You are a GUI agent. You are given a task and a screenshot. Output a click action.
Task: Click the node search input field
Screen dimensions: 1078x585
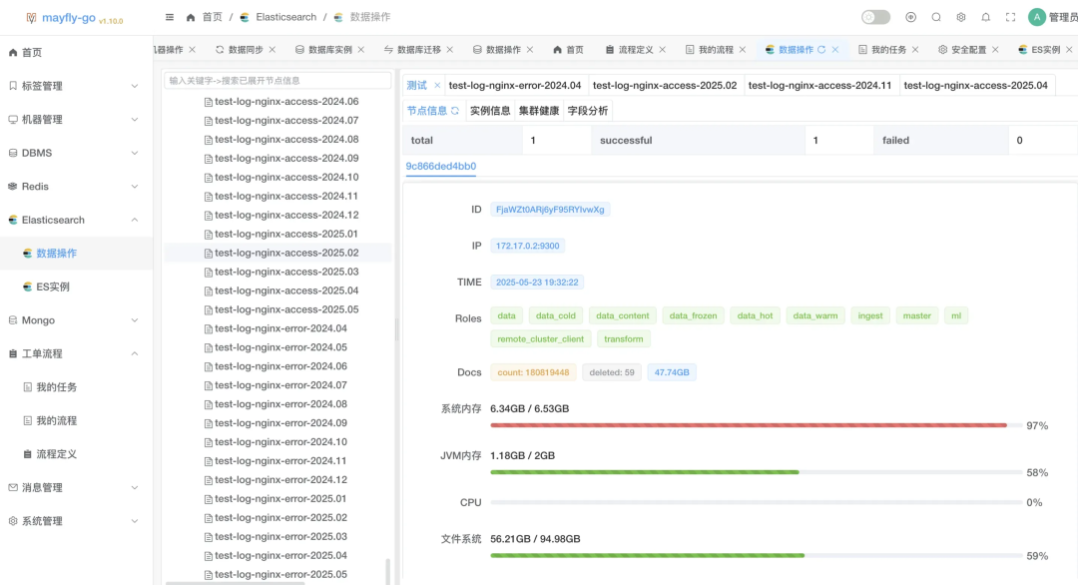click(277, 81)
